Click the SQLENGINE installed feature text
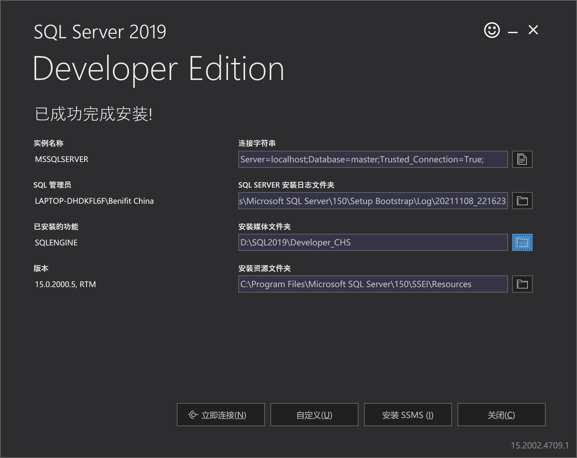This screenshot has width=577, height=458. 56,243
